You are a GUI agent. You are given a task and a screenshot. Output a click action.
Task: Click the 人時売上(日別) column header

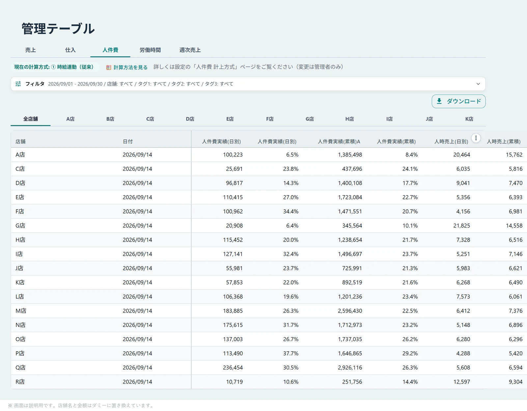pos(451,141)
